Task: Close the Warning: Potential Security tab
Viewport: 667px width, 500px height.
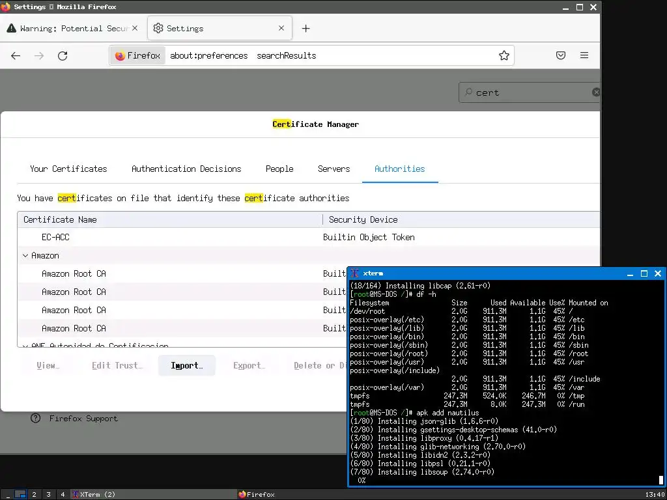Action: click(135, 28)
